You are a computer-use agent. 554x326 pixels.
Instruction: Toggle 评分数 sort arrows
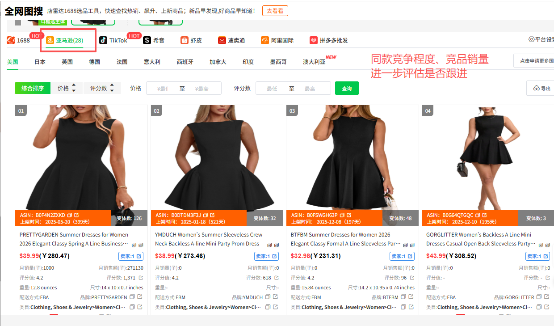point(112,88)
